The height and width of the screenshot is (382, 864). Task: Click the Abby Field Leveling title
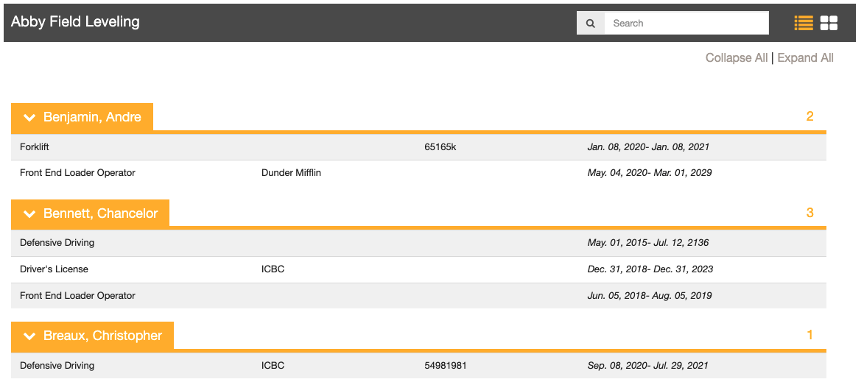pyautogui.click(x=75, y=21)
